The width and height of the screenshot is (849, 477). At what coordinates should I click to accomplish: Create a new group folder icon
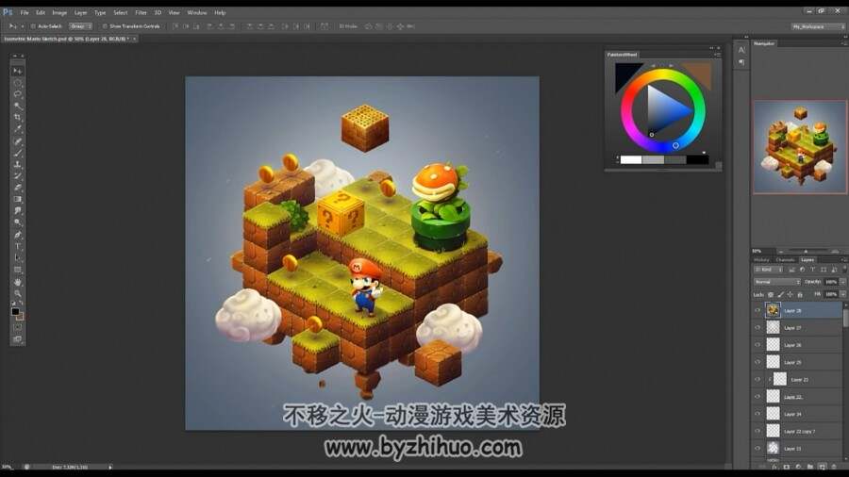click(x=810, y=467)
